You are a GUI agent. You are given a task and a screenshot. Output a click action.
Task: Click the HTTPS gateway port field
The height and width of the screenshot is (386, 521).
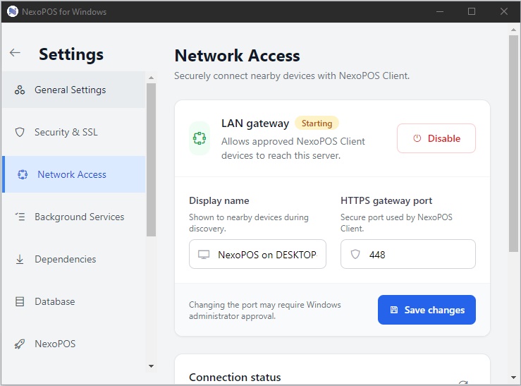pyautogui.click(x=408, y=254)
